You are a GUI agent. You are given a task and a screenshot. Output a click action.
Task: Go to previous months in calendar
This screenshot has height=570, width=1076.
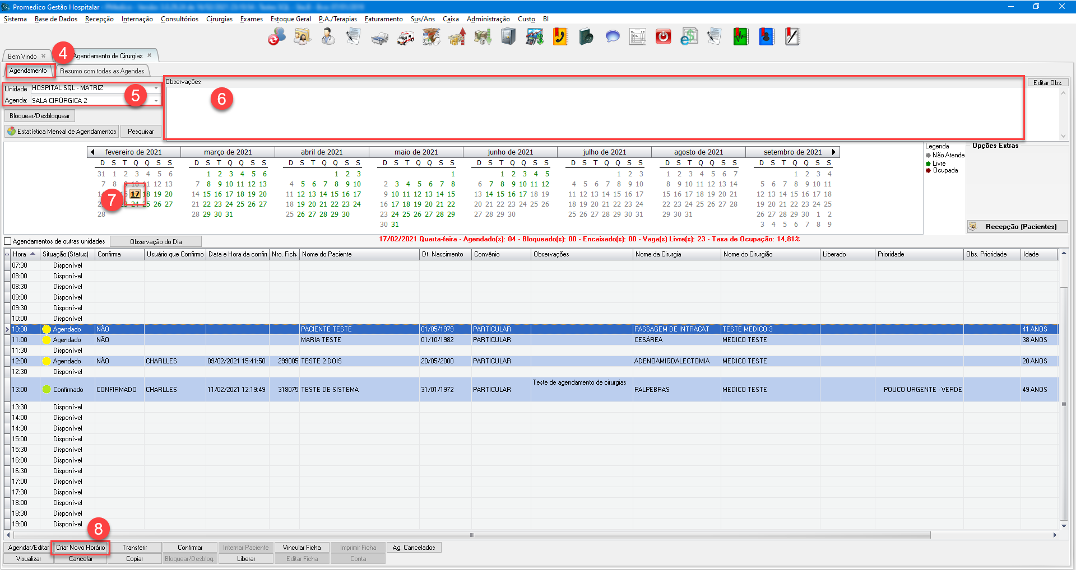click(92, 152)
